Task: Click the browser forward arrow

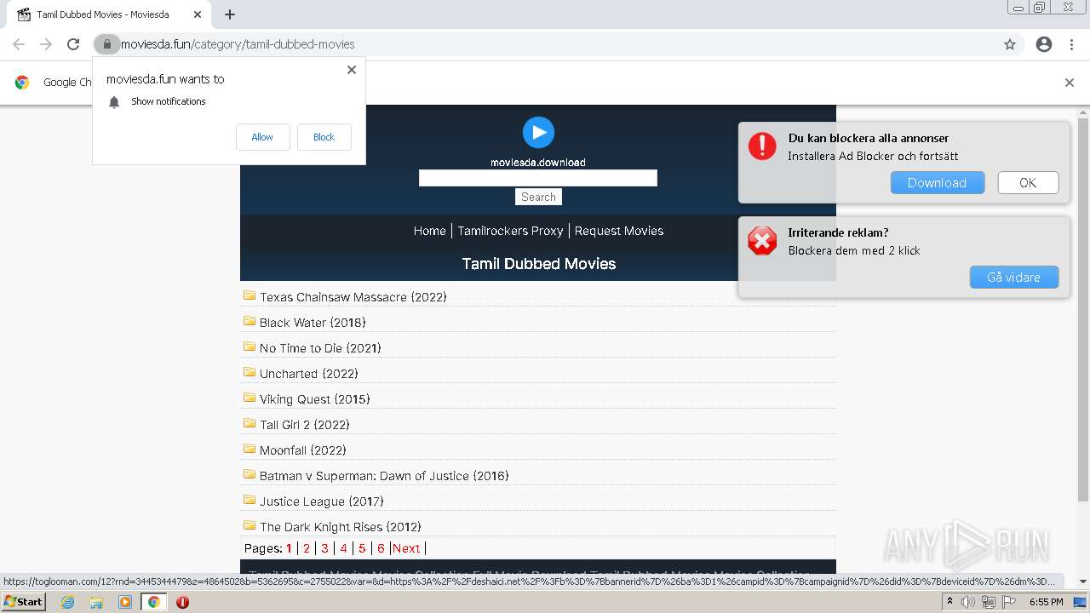Action: coord(46,44)
